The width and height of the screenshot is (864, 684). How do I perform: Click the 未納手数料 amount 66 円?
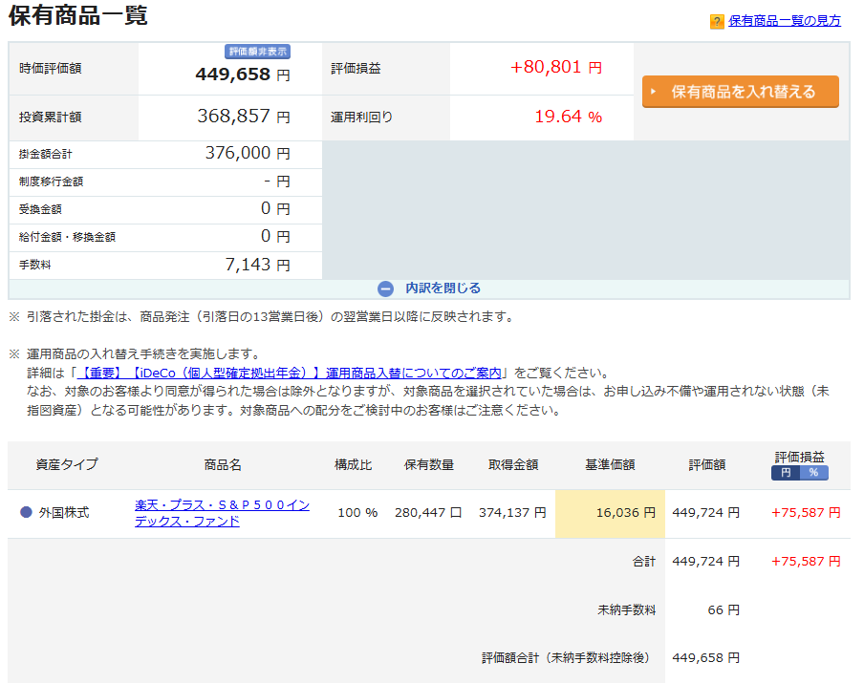coord(723,610)
